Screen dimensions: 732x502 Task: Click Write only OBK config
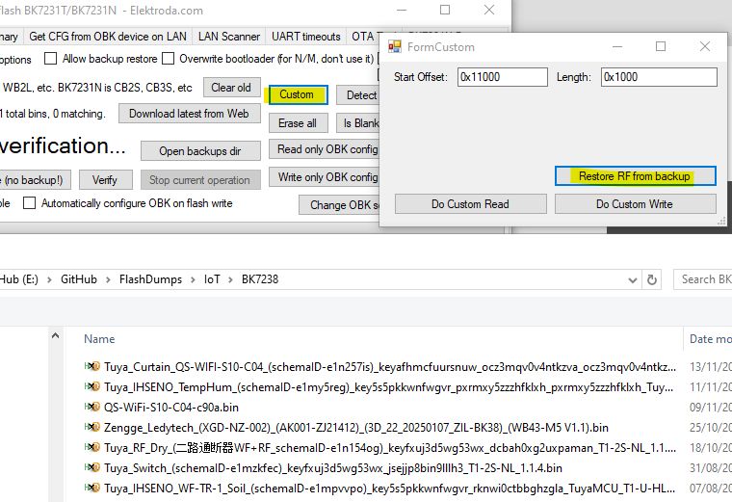[x=324, y=177]
